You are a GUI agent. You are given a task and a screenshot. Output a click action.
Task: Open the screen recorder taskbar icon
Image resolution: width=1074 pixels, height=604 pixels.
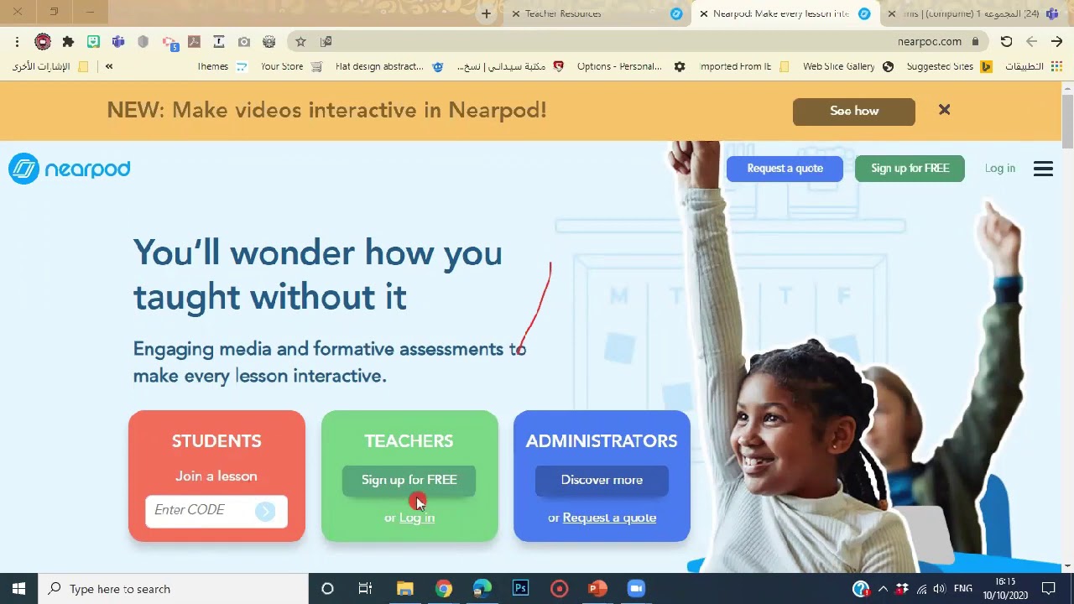[559, 589]
